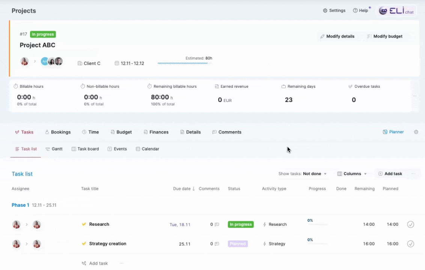Screen dimensions: 425x270
Task: Click the estimated hours progress bar
Action: [183, 63]
